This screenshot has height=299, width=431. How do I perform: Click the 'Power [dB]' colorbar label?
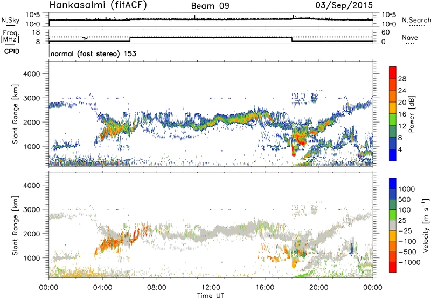pos(411,114)
